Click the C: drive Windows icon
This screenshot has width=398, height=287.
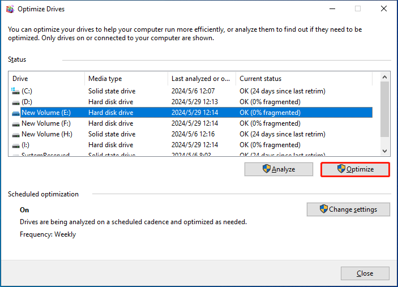15,91
